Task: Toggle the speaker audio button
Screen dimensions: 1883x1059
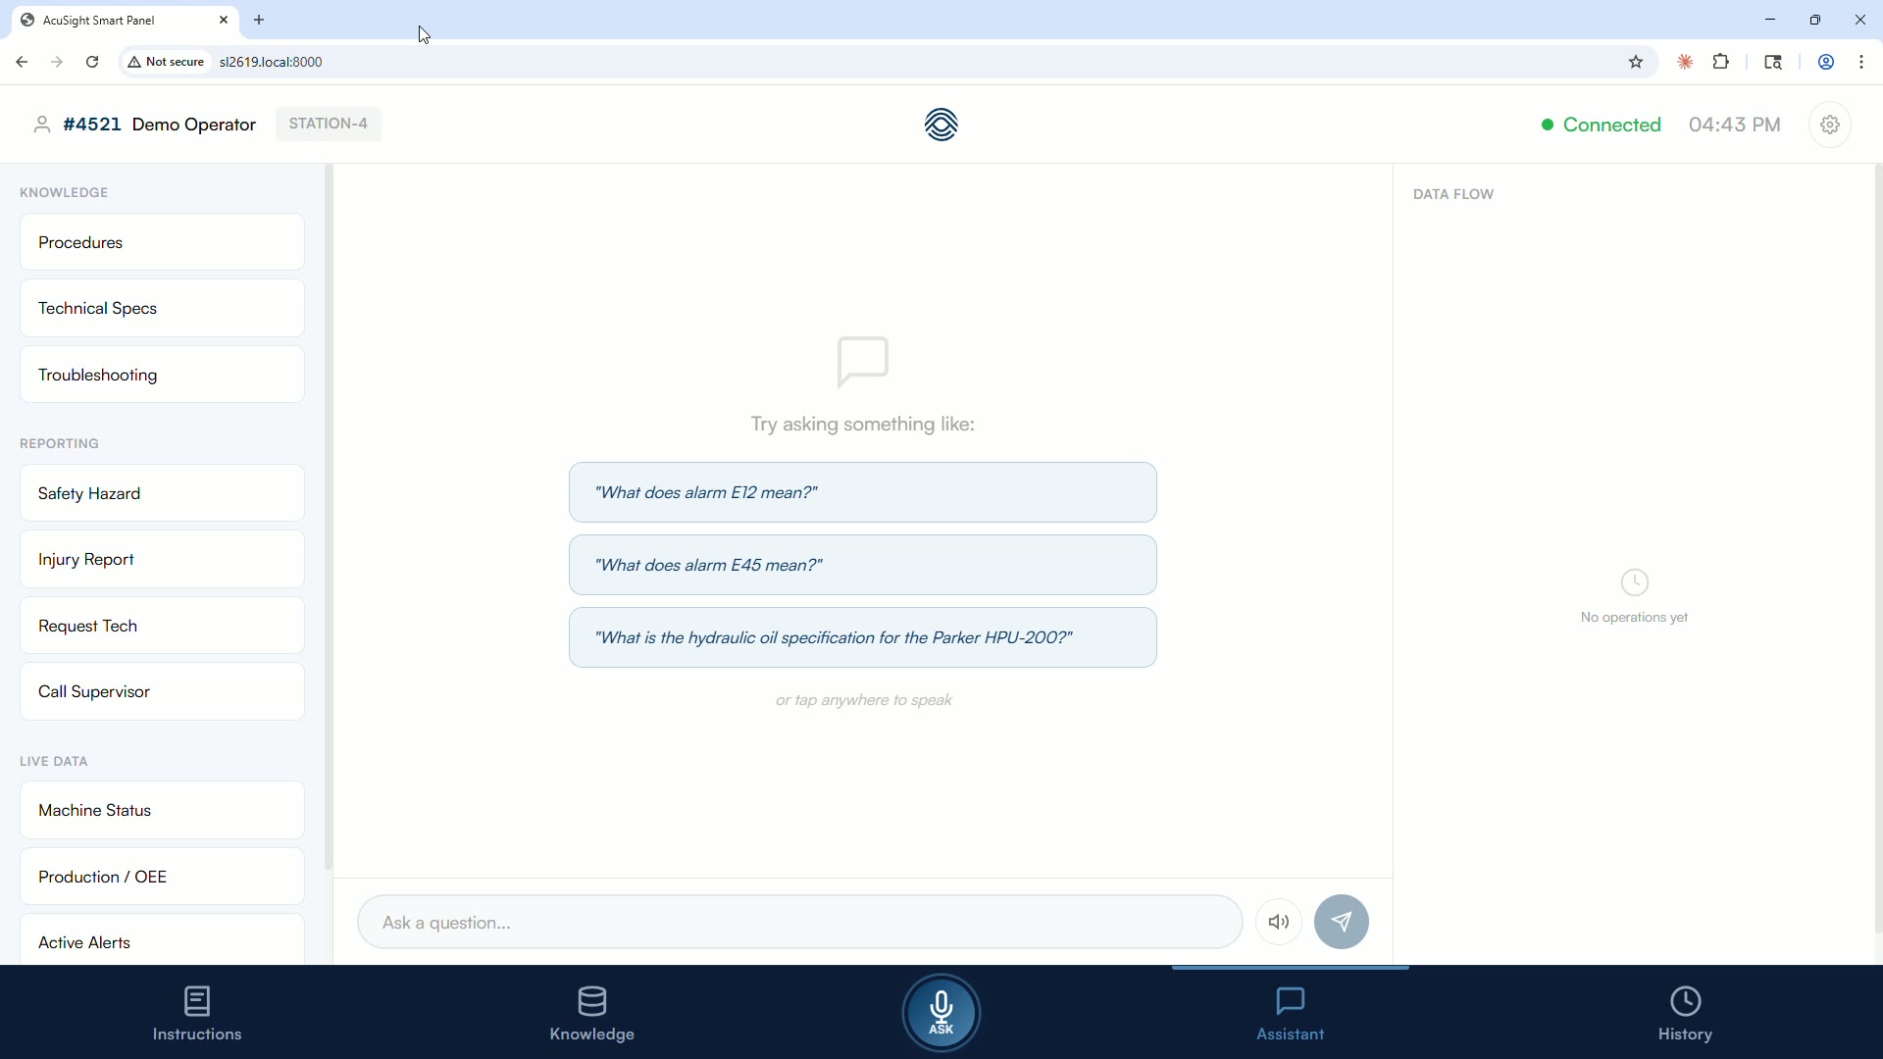Action: 1279,922
